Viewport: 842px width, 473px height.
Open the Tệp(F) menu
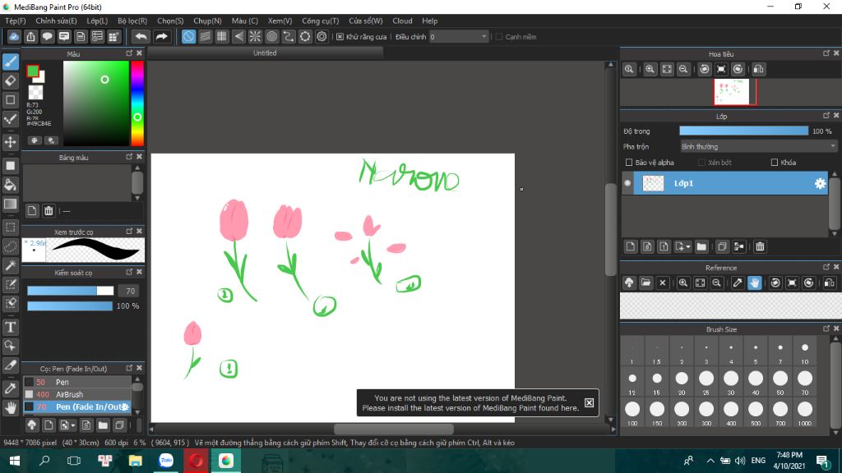(x=15, y=21)
